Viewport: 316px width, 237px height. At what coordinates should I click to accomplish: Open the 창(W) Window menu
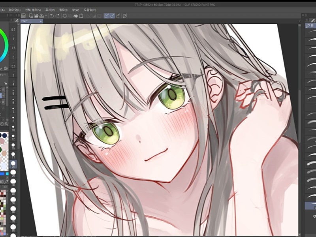[75, 9]
